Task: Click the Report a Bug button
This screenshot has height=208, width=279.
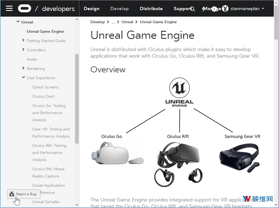Action: coord(24,194)
